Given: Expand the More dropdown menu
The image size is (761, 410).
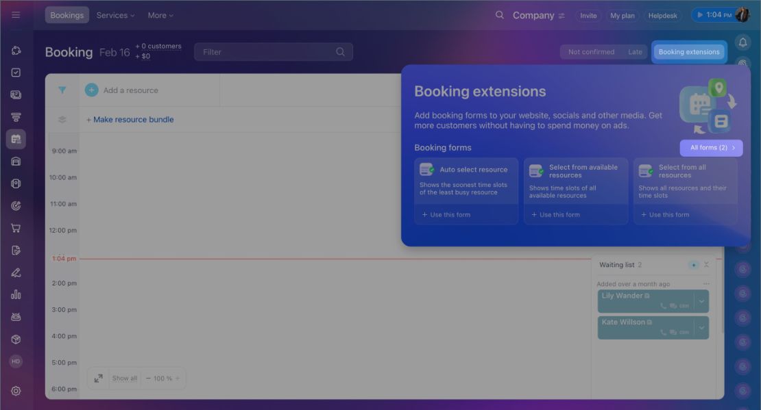Looking at the screenshot, I should point(160,15).
